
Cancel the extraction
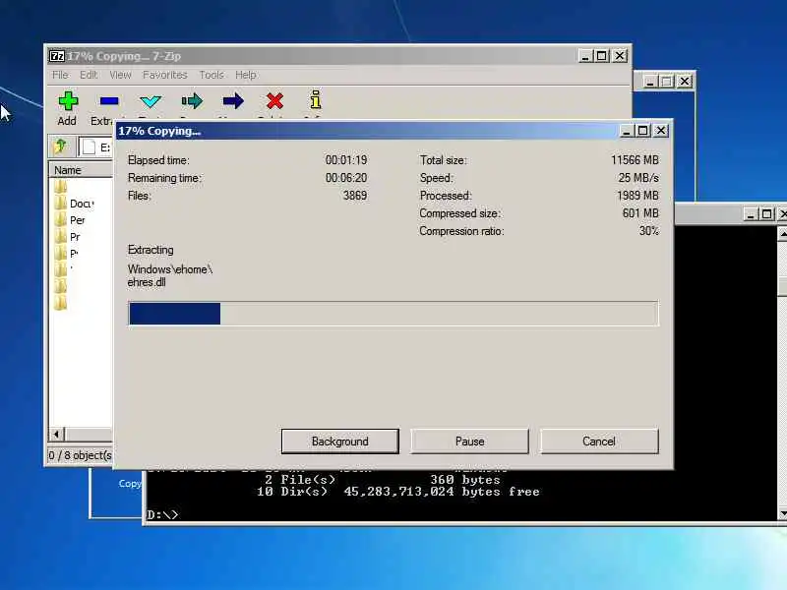coord(599,442)
